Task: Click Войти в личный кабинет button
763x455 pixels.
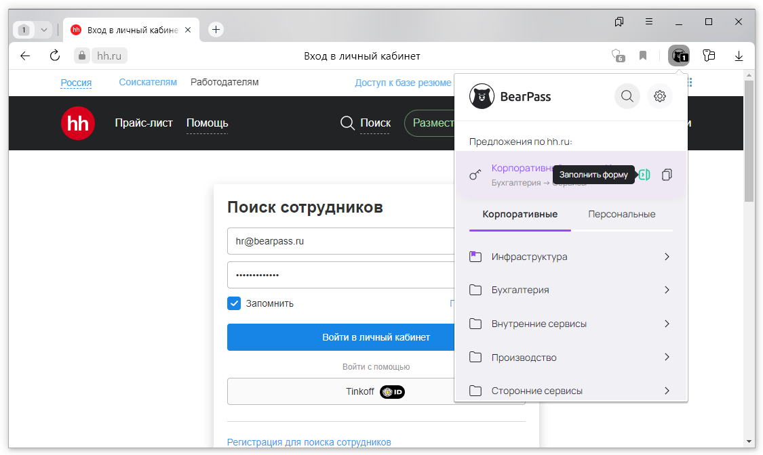Action: (x=340, y=337)
